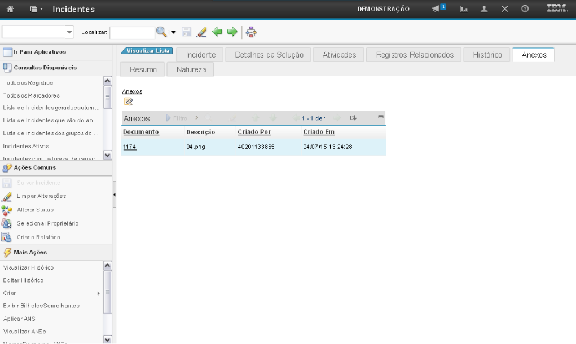Screen dimensions: 576x344
Task: Open the search options arrow next to magnifier
Action: (174, 33)
